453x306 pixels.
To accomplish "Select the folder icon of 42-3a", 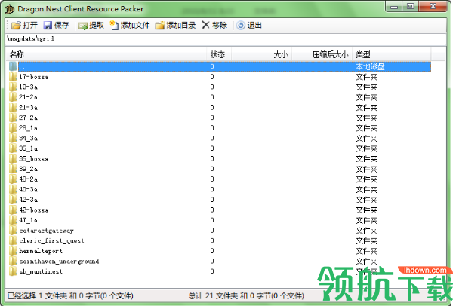I will 13,200.
